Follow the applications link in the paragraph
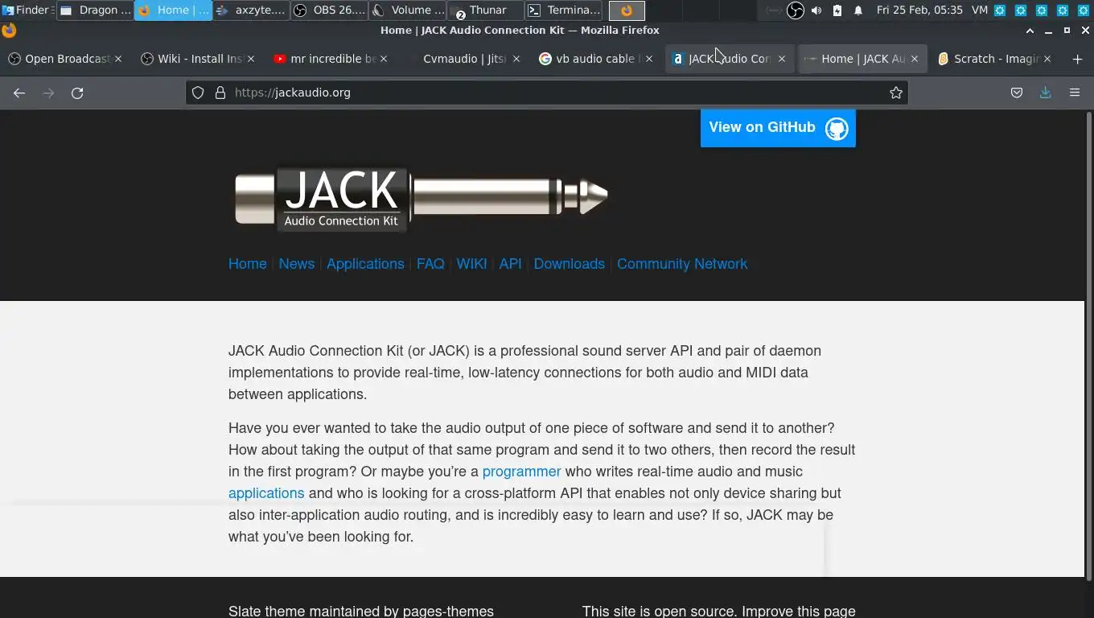This screenshot has width=1094, height=618. click(266, 493)
